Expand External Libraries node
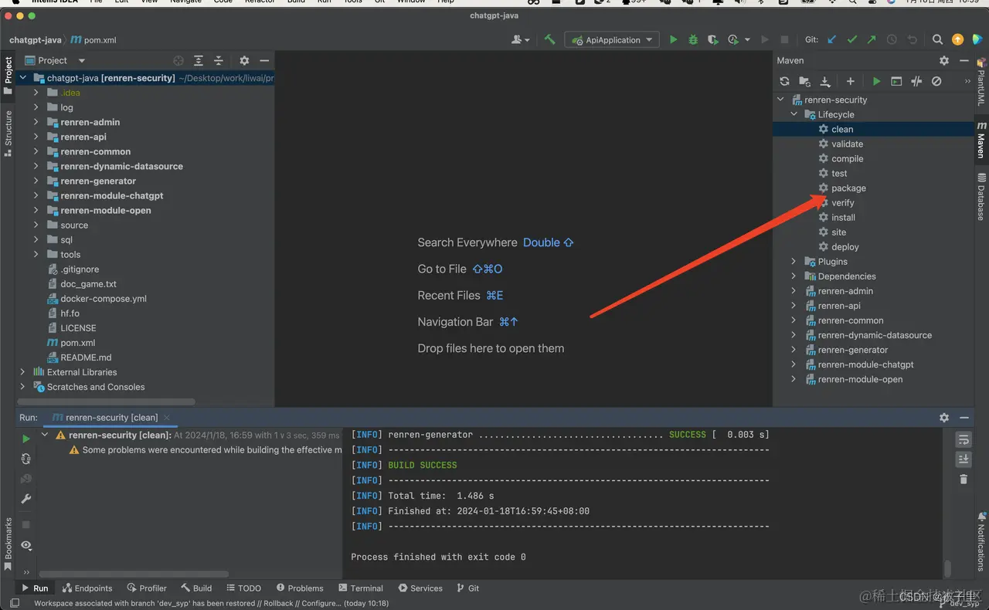This screenshot has width=989, height=610. pos(22,372)
